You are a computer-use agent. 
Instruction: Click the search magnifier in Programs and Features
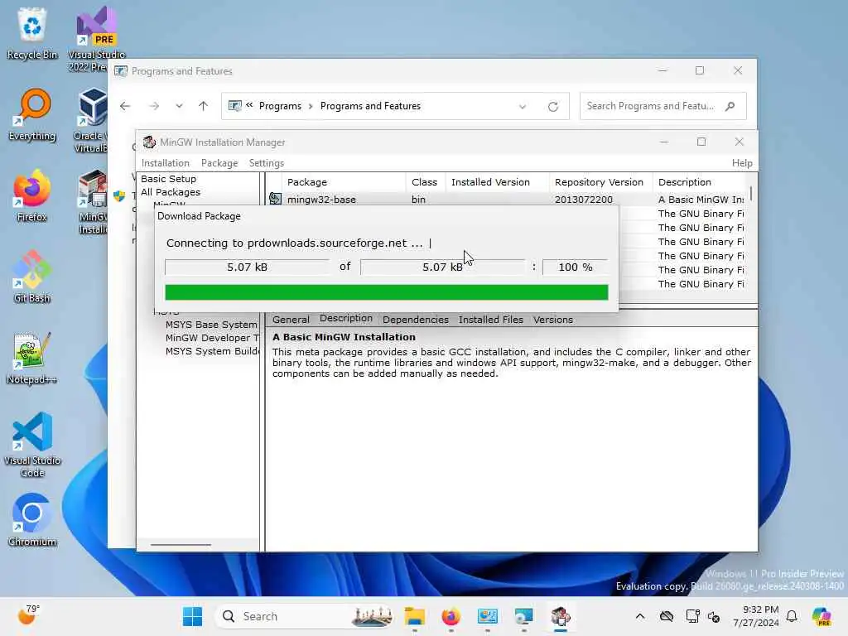pyautogui.click(x=730, y=106)
